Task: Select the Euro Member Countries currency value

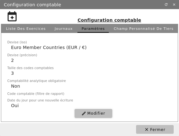Action: pyautogui.click(x=49, y=47)
